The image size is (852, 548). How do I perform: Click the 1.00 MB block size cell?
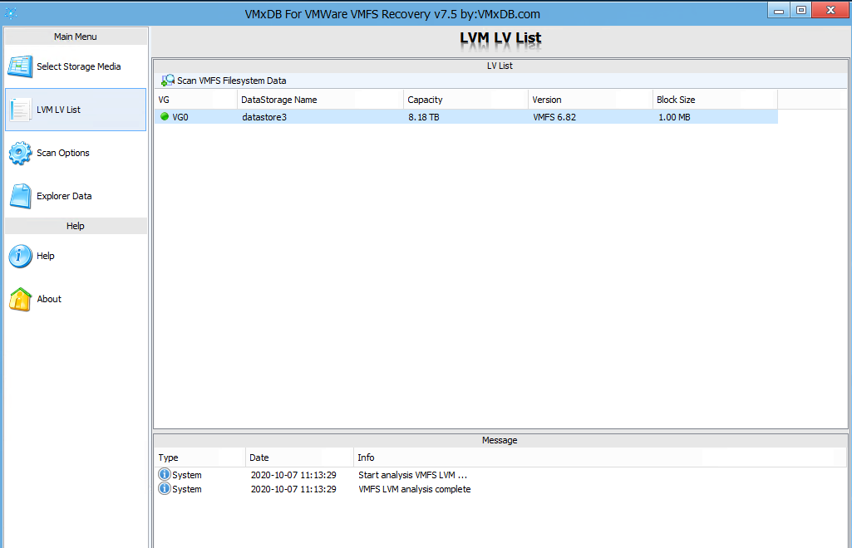(x=674, y=116)
